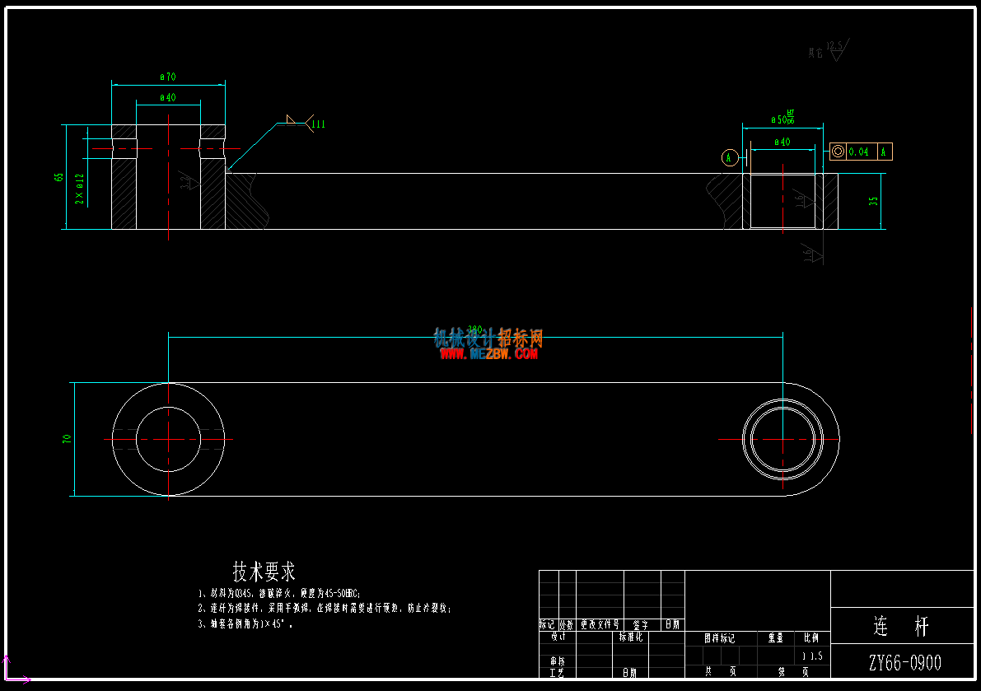The width and height of the screenshot is (981, 691).
Task: Click the UCS axis icon in corner
Action: pyautogui.click(x=16, y=670)
